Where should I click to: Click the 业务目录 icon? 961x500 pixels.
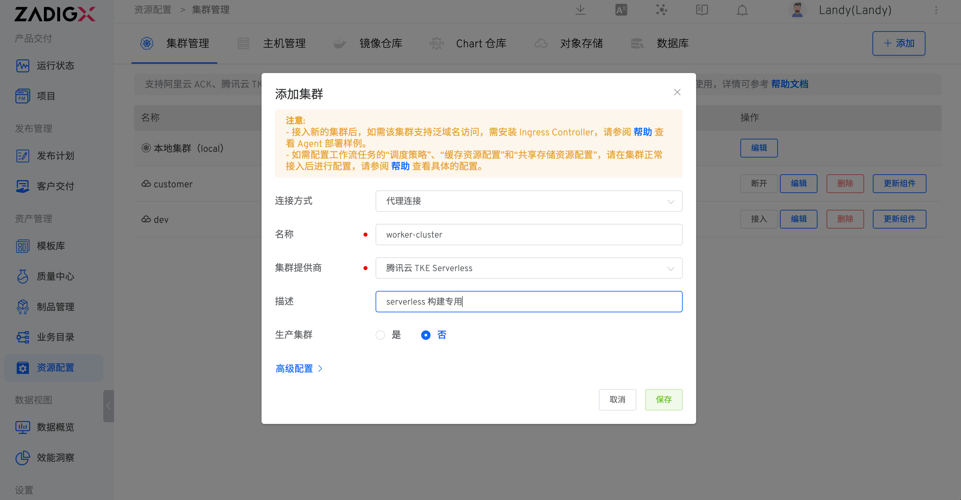(22, 337)
